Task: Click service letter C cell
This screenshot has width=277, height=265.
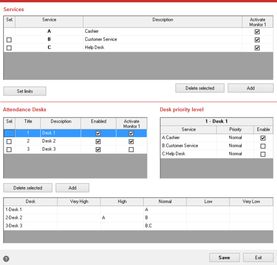Action: (49, 48)
